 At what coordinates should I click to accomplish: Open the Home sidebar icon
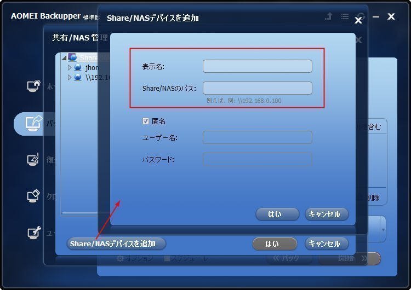tap(34, 86)
